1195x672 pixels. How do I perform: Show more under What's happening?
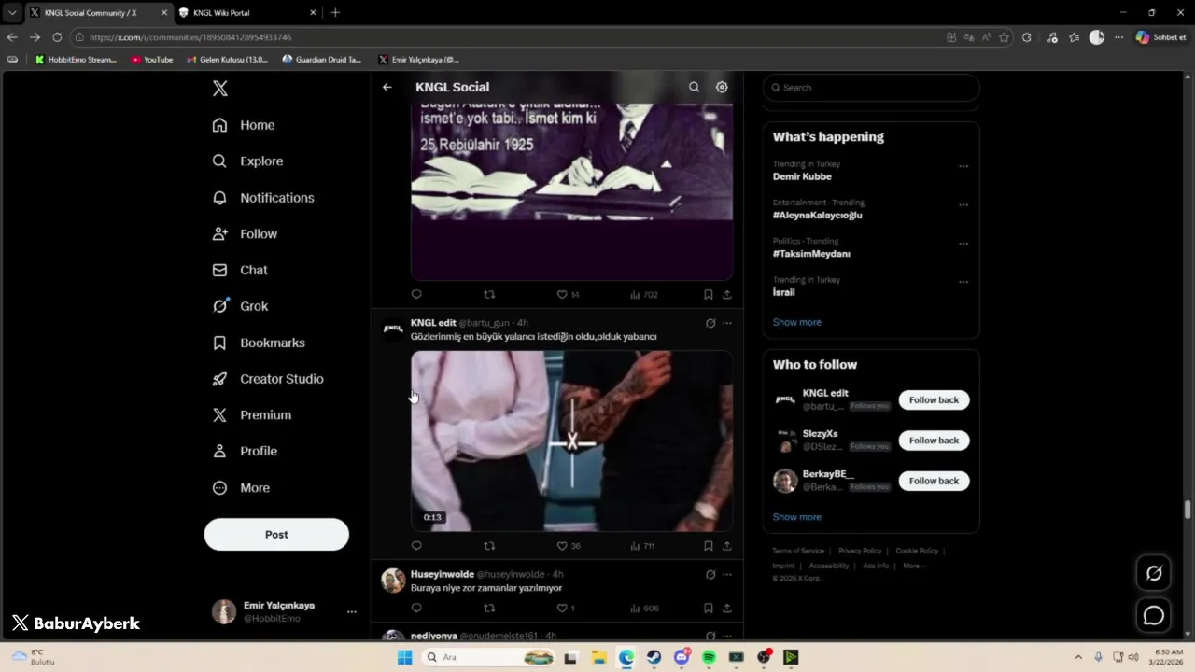pos(796,322)
